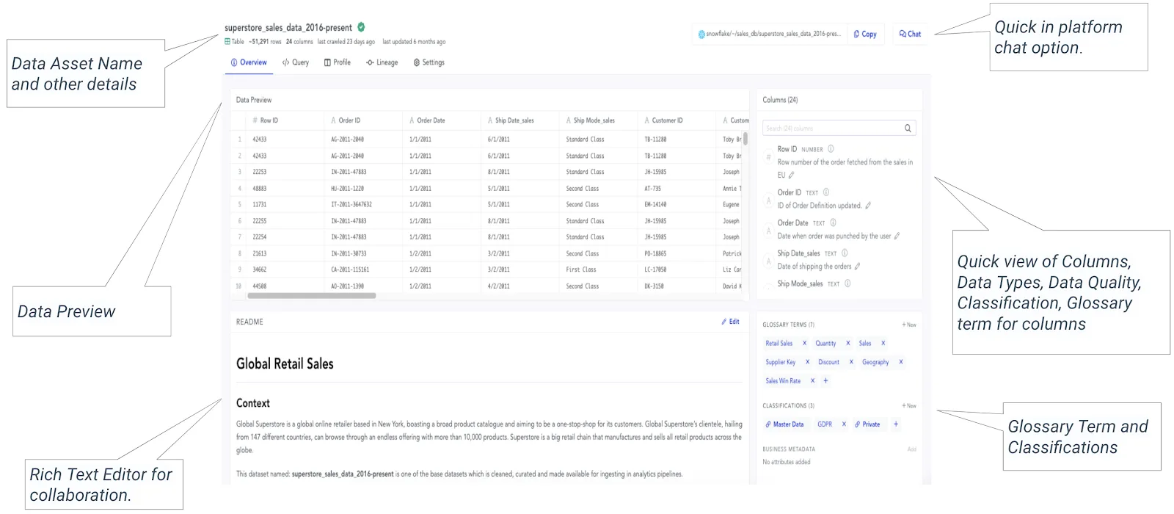Click the plus after Sales Win Rate
Screen dimensions: 1174x514
(825, 380)
